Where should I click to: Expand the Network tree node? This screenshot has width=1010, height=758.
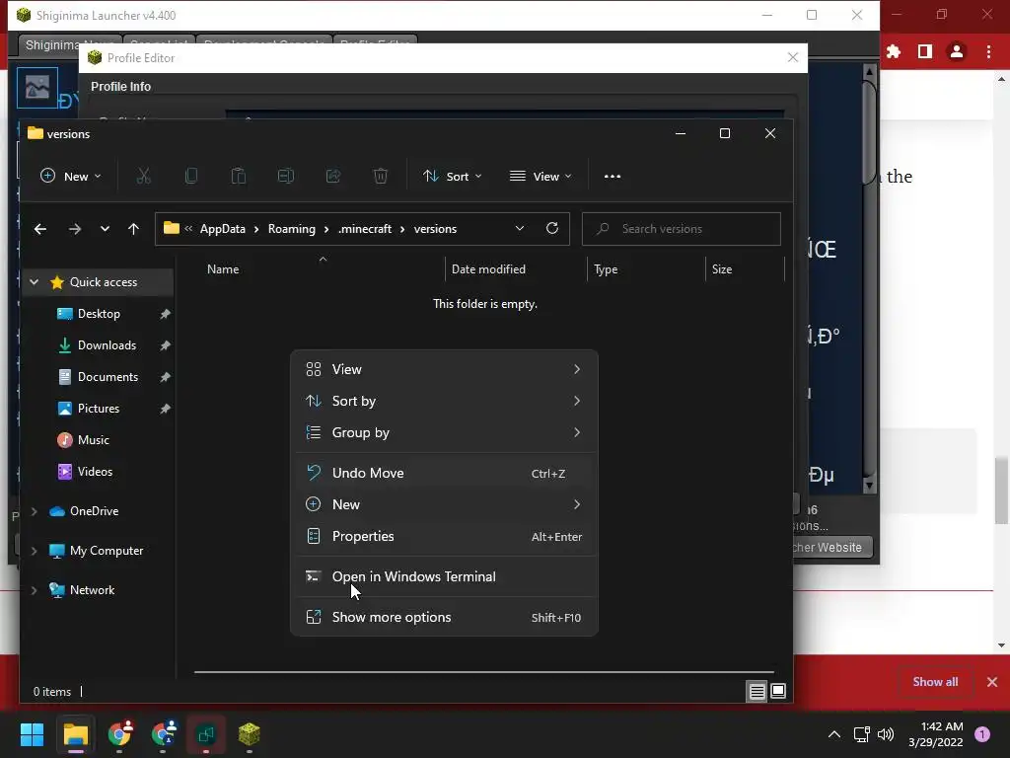click(x=35, y=590)
